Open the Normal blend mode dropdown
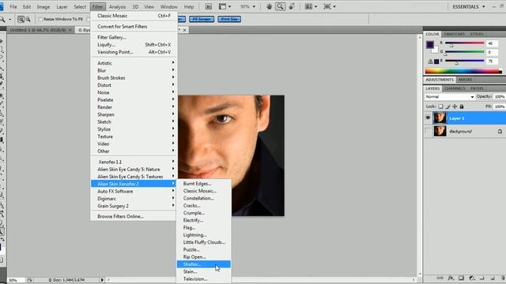This screenshot has width=506, height=284. point(450,96)
